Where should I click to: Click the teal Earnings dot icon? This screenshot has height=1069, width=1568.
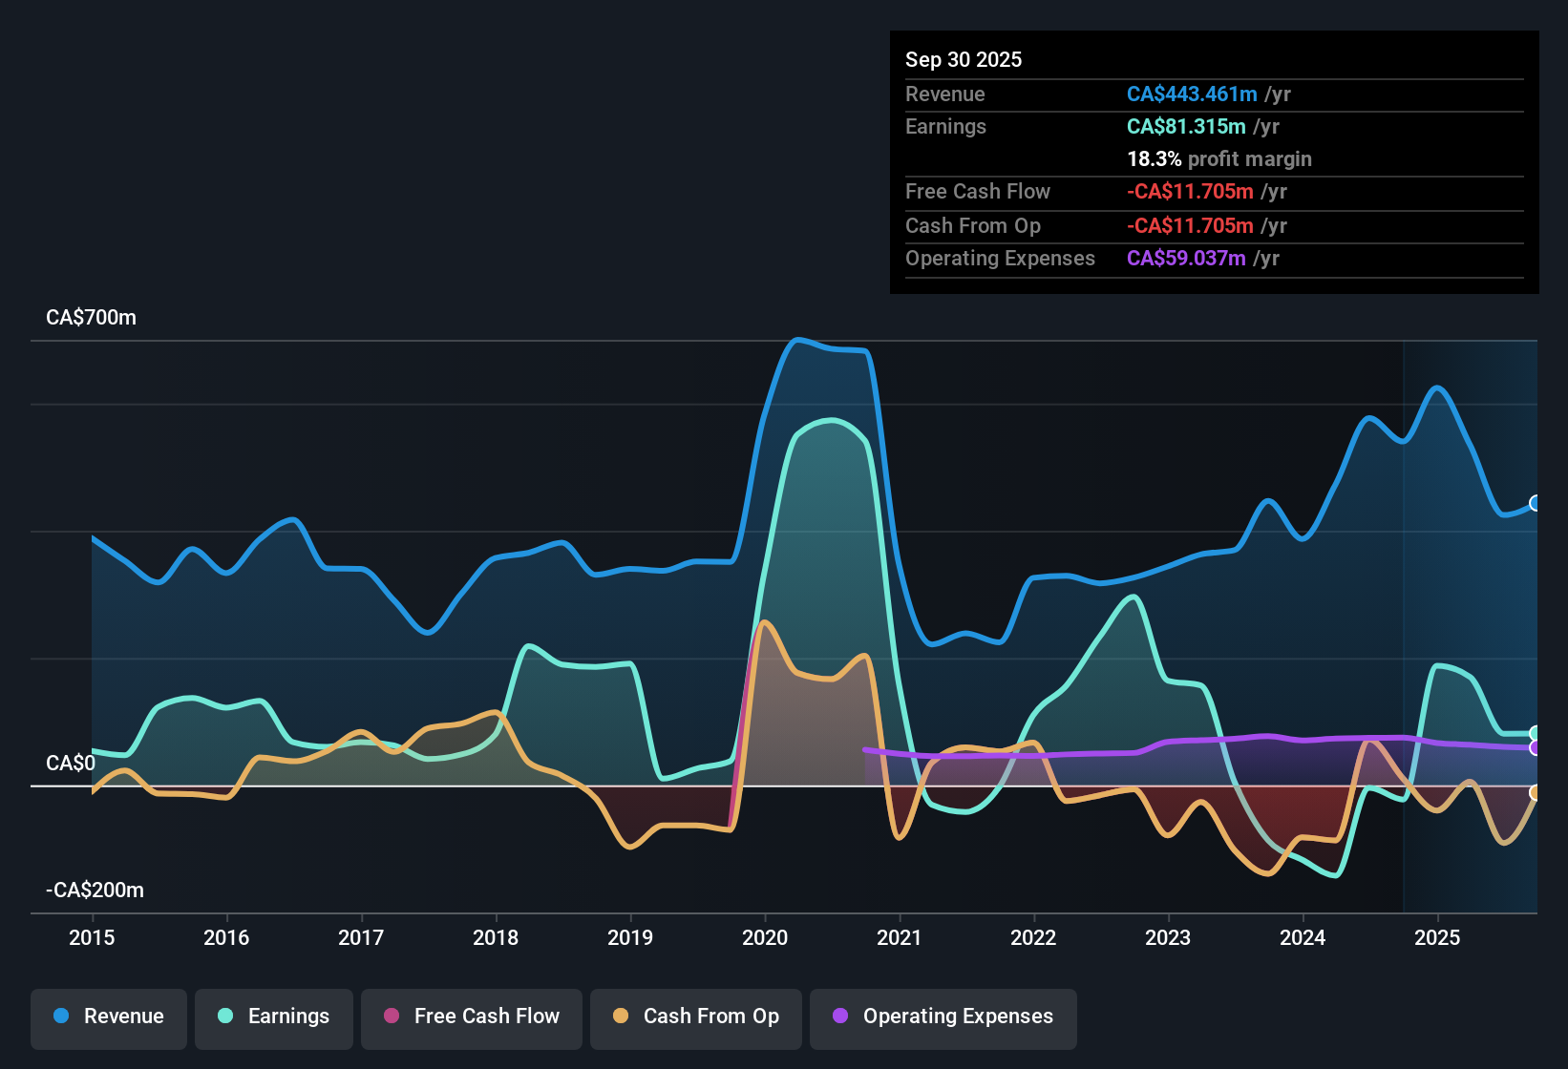[225, 1017]
